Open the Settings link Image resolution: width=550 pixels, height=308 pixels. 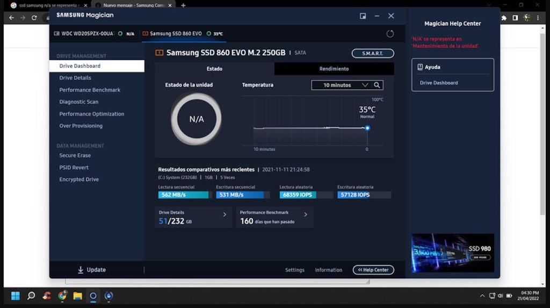(x=294, y=270)
